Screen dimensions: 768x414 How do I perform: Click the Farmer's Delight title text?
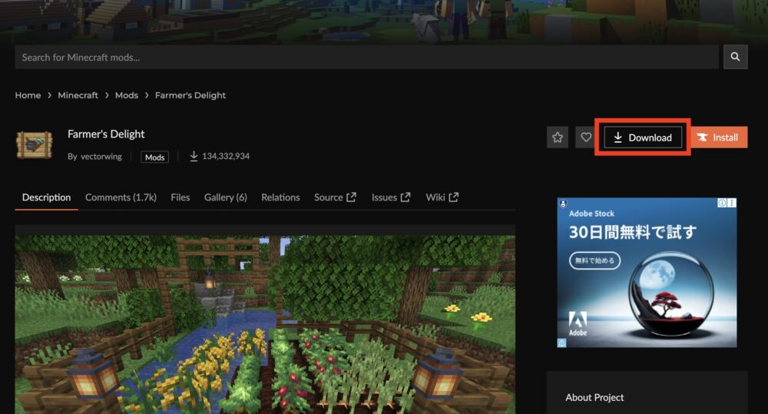tap(106, 134)
